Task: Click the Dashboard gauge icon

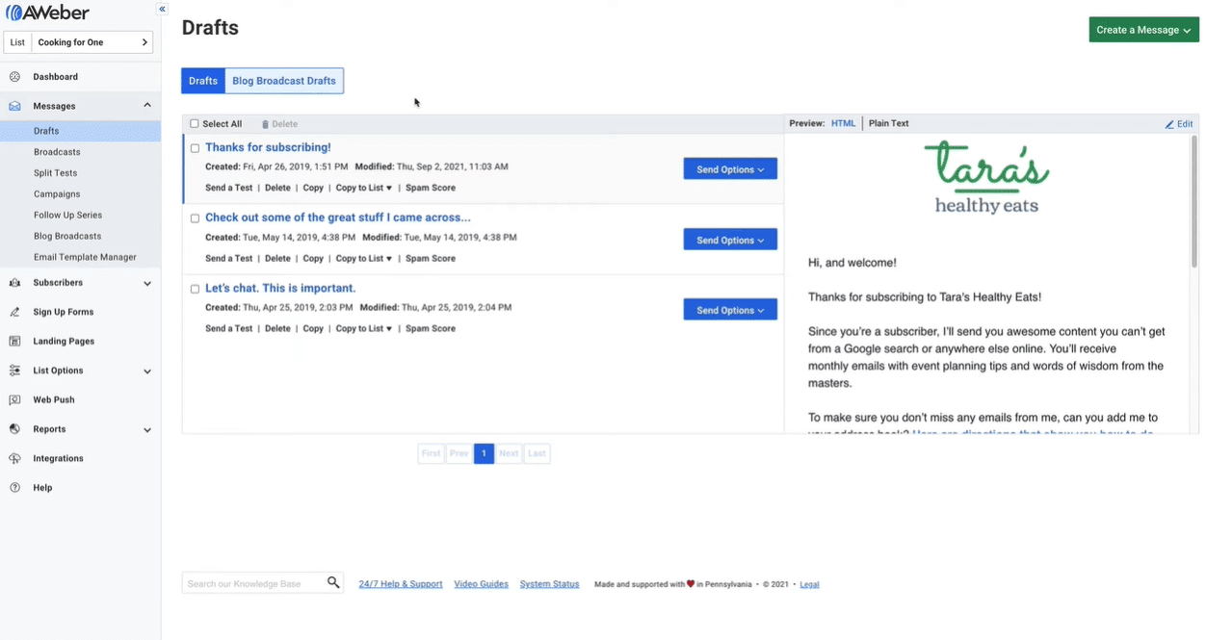Action: tap(14, 77)
